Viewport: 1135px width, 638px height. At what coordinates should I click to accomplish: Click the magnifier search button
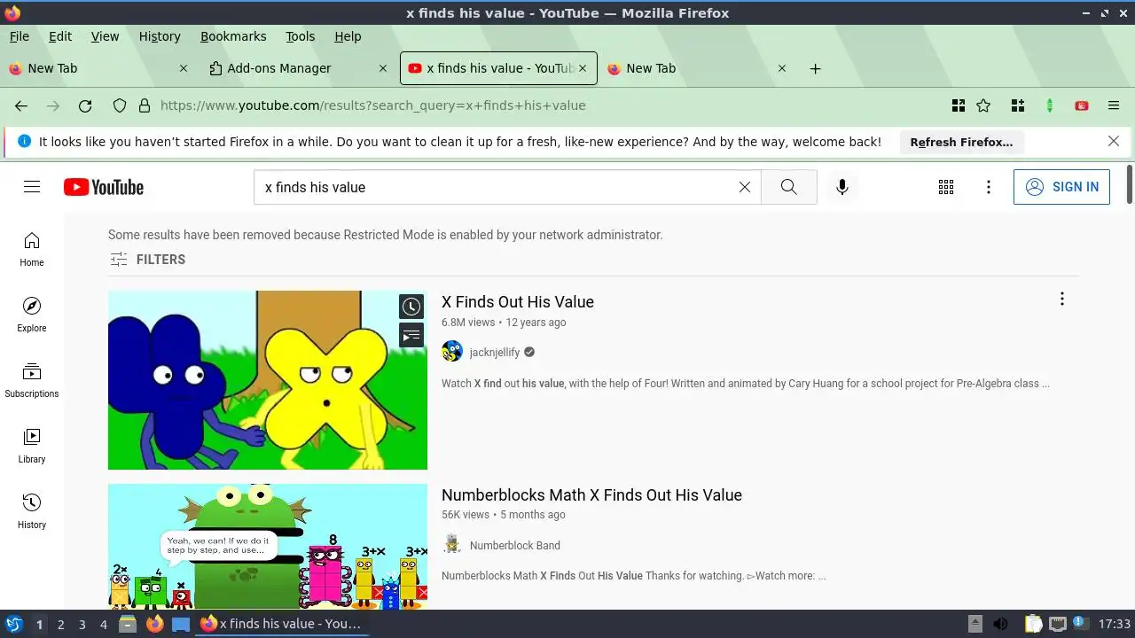(788, 187)
